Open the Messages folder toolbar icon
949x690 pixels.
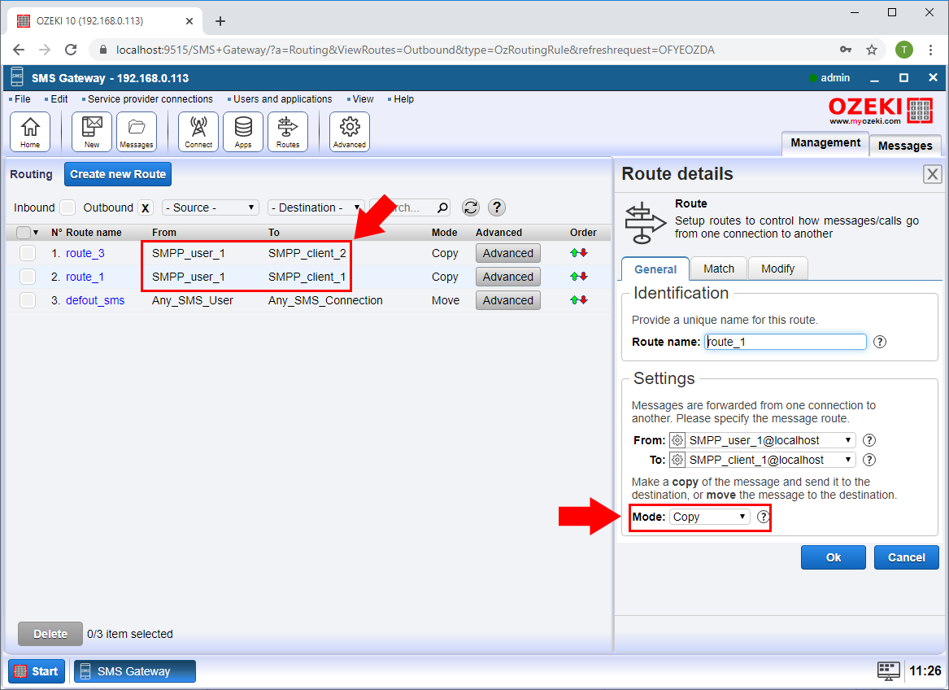click(x=137, y=132)
